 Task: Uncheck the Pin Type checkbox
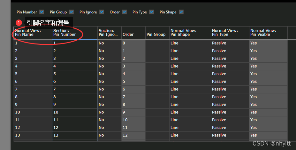[x=151, y=12]
